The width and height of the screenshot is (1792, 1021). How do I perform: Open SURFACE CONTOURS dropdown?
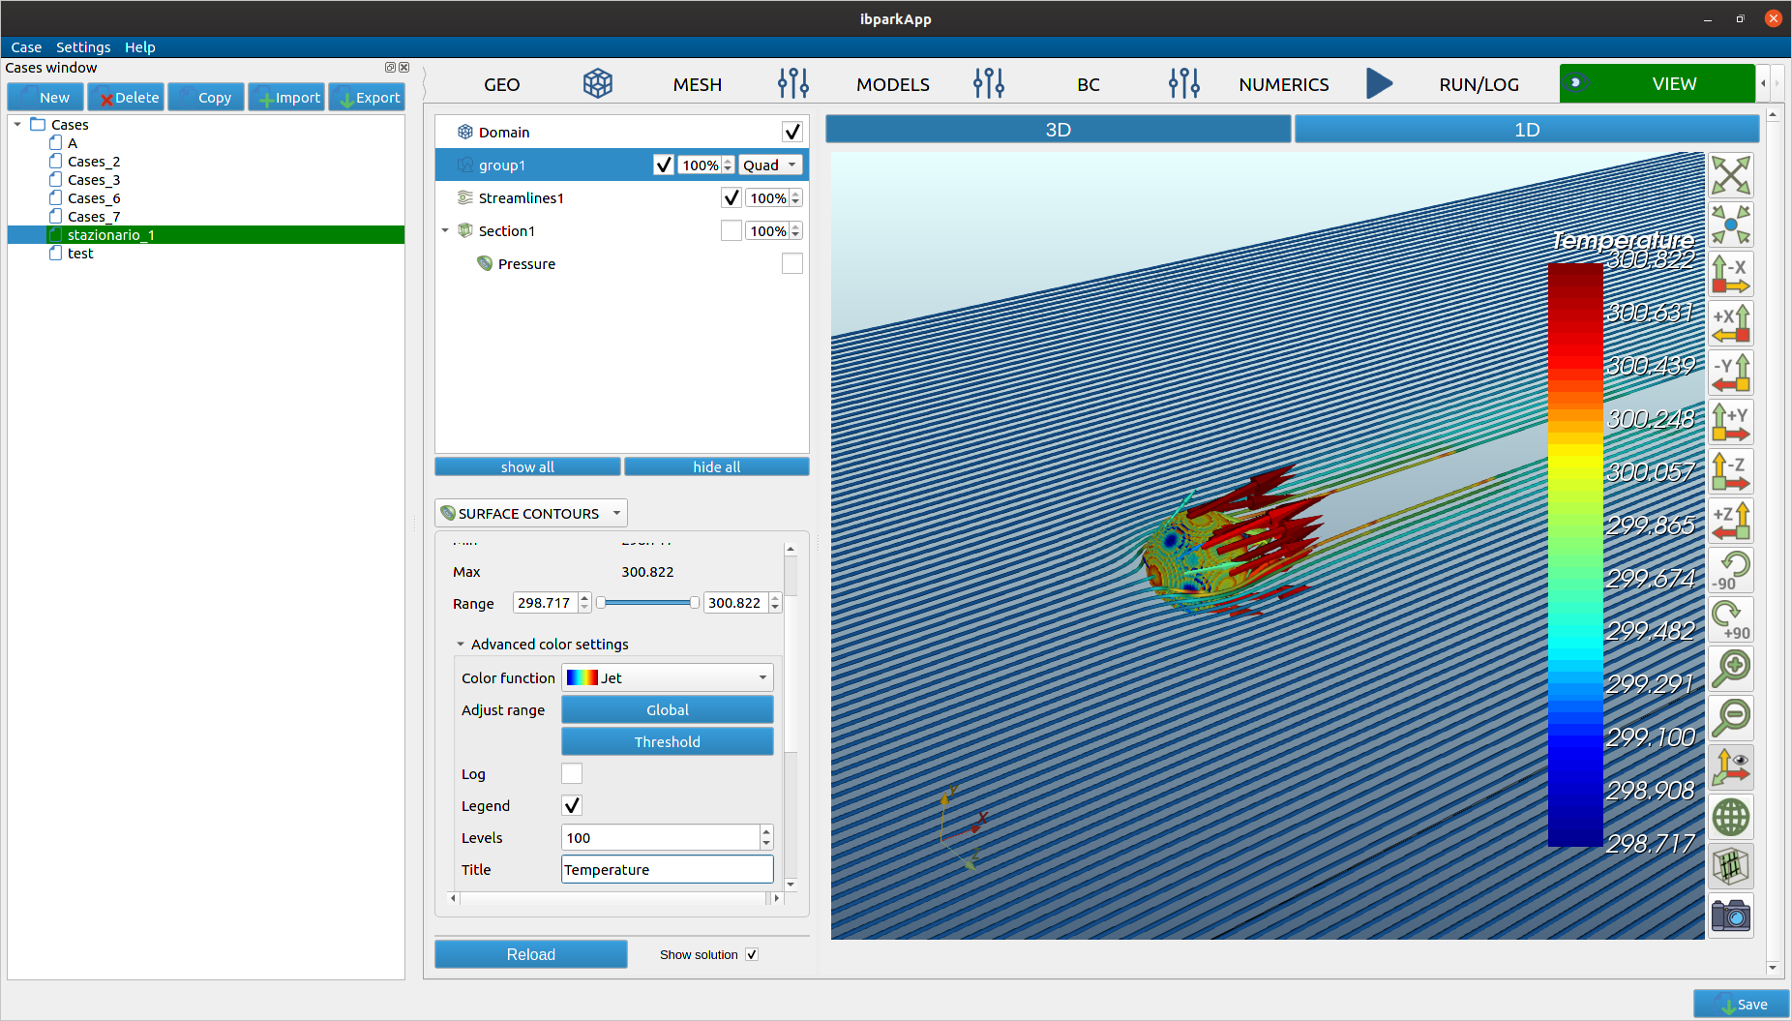tap(532, 513)
